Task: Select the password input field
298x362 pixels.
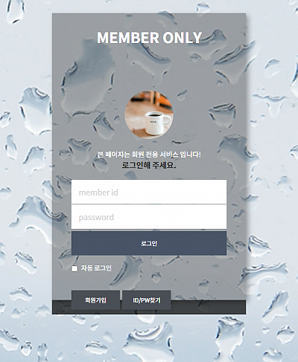Action: (x=149, y=217)
